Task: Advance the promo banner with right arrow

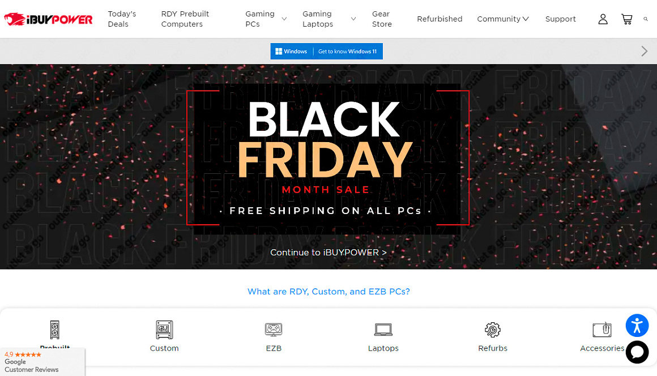Action: coord(645,51)
